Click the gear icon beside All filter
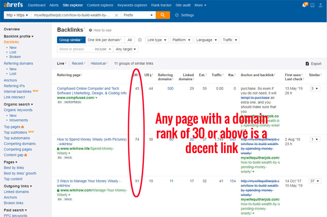Image resolution: width=327 pixels, height=217 pixels. click(140, 40)
